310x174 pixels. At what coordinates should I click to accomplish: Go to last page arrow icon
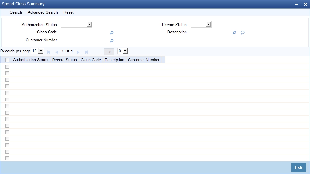pyautogui.click(x=87, y=52)
